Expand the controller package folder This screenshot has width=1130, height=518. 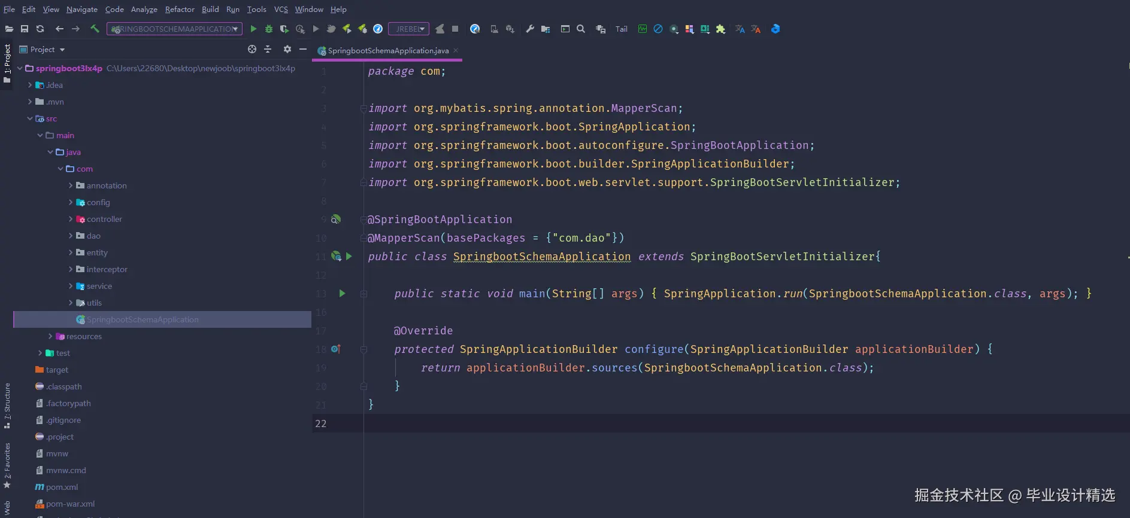(71, 219)
